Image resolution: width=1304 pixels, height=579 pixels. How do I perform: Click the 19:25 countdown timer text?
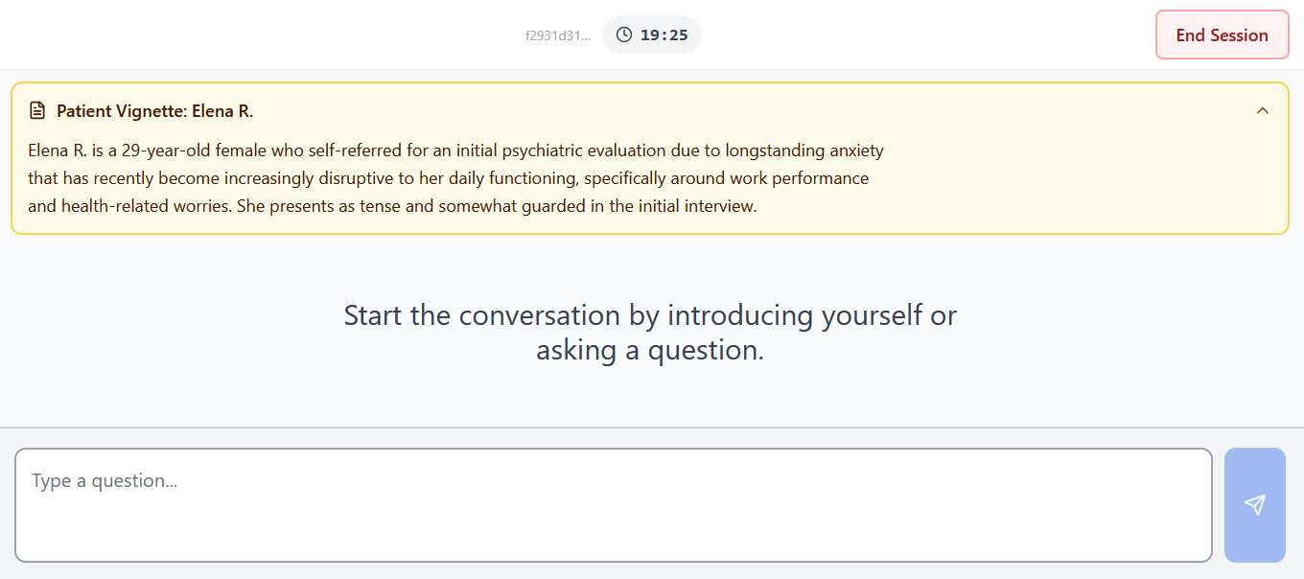(664, 35)
